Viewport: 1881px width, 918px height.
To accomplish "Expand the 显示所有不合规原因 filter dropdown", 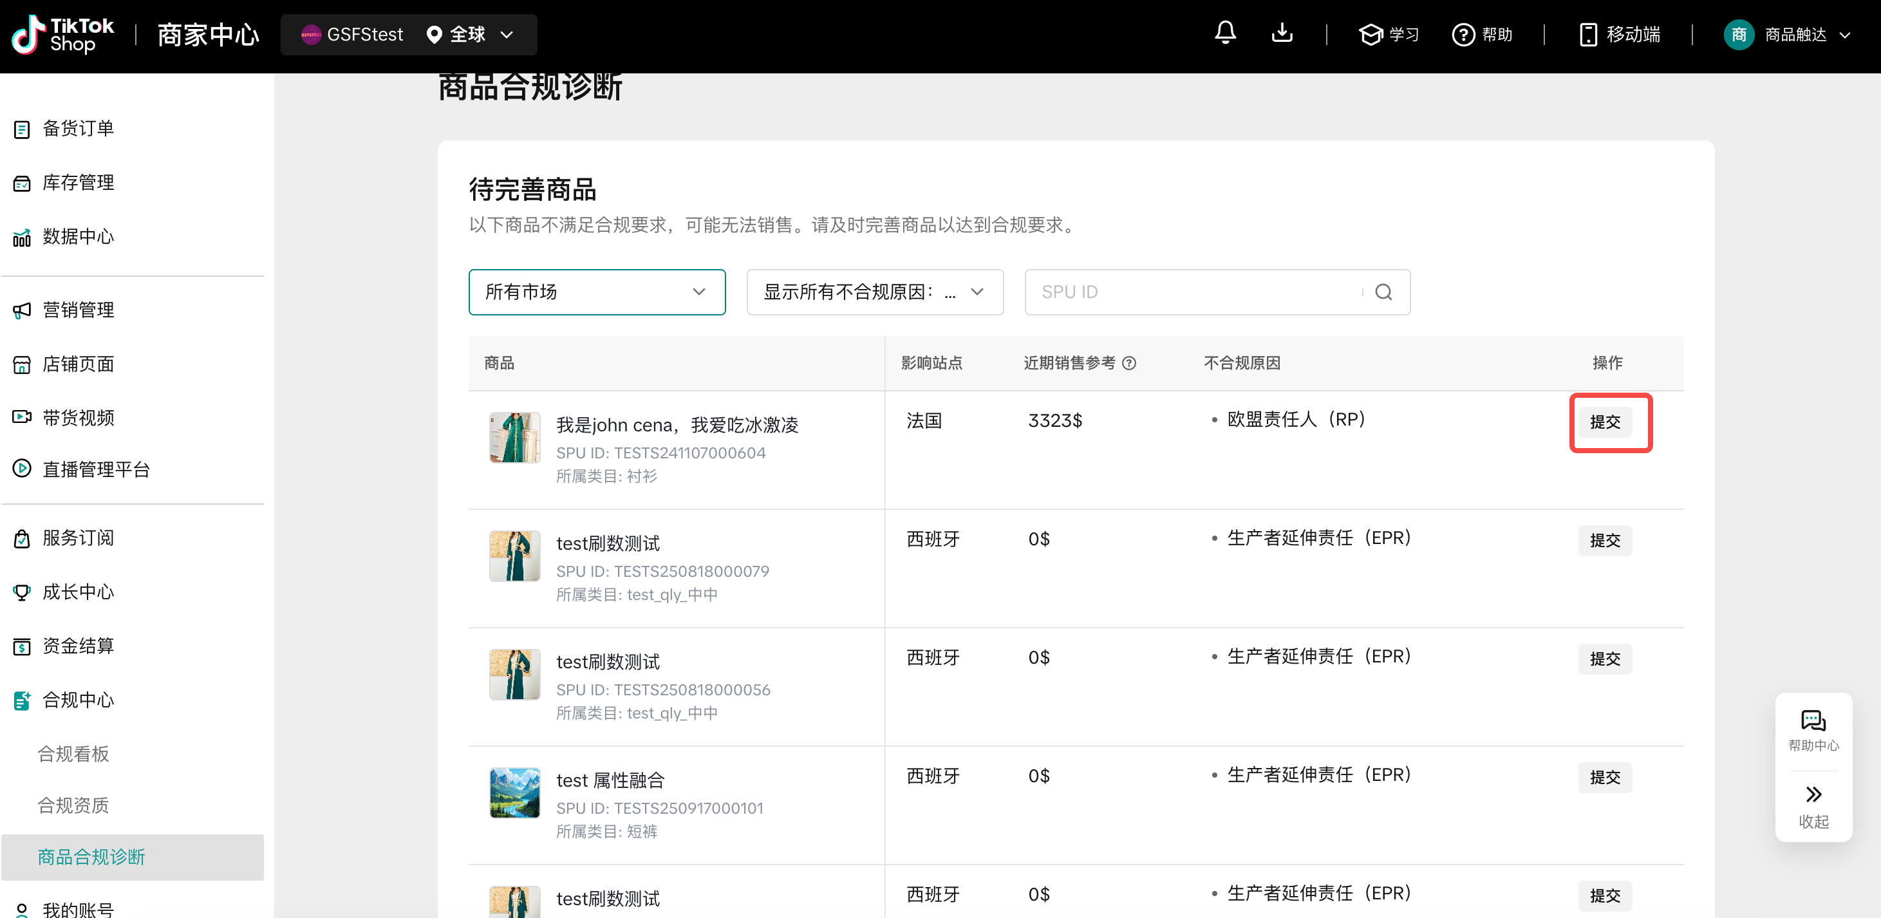I will tap(874, 292).
